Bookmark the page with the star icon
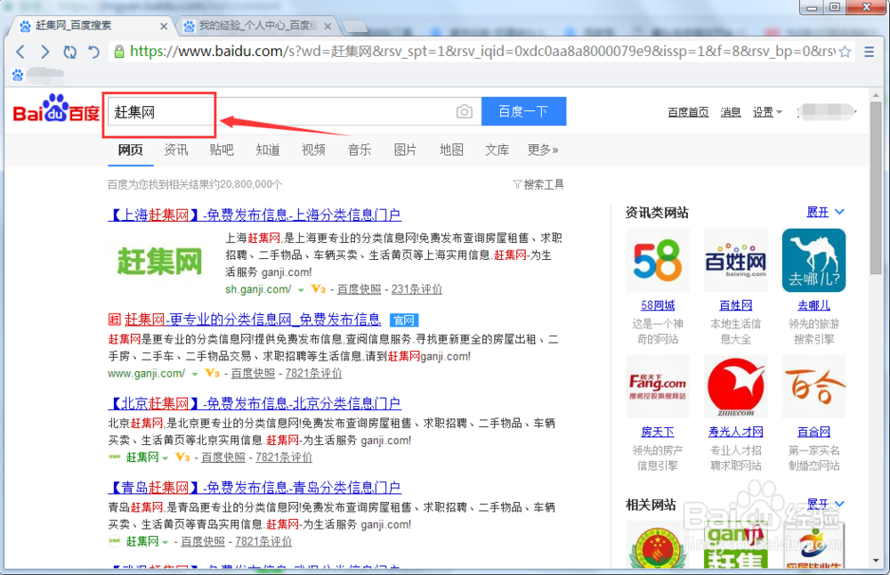890x575 pixels. pyautogui.click(x=845, y=52)
